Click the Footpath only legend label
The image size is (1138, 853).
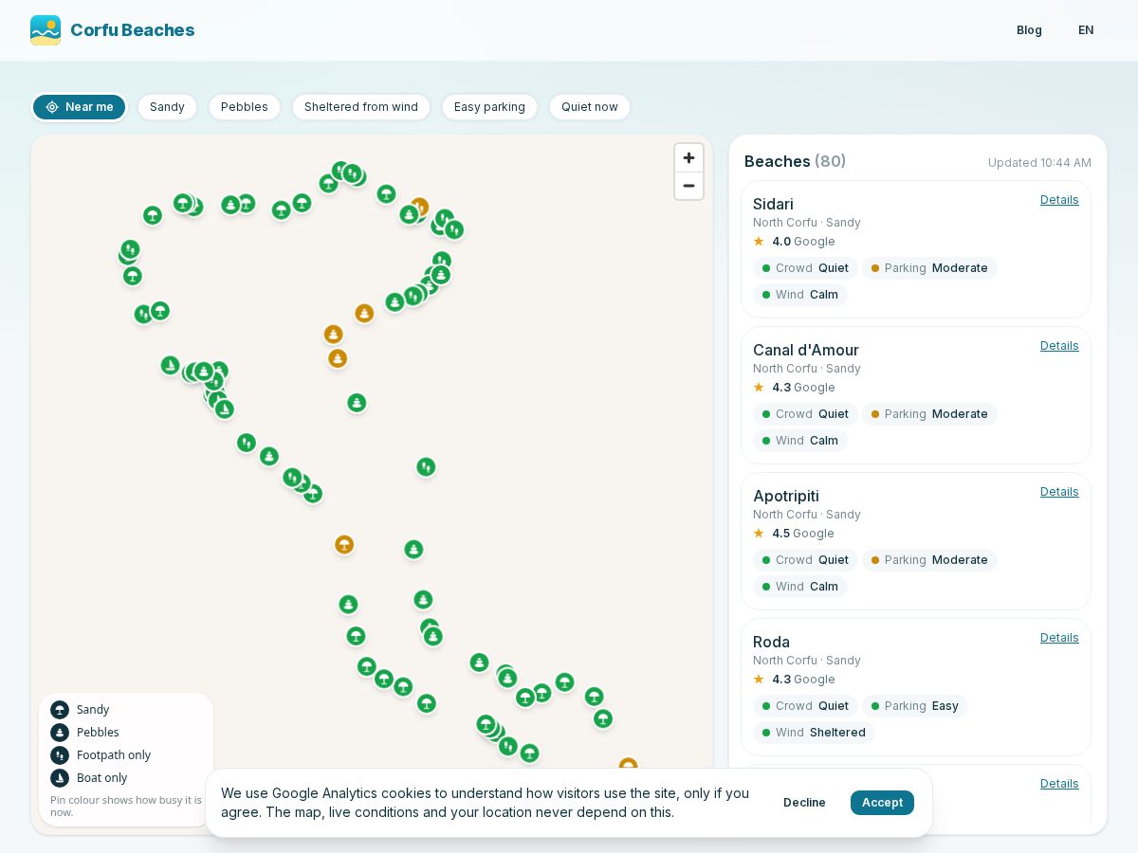point(114,755)
